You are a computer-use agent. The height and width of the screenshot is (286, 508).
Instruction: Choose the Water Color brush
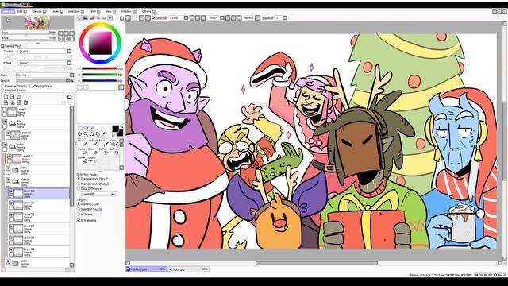[x=114, y=142]
